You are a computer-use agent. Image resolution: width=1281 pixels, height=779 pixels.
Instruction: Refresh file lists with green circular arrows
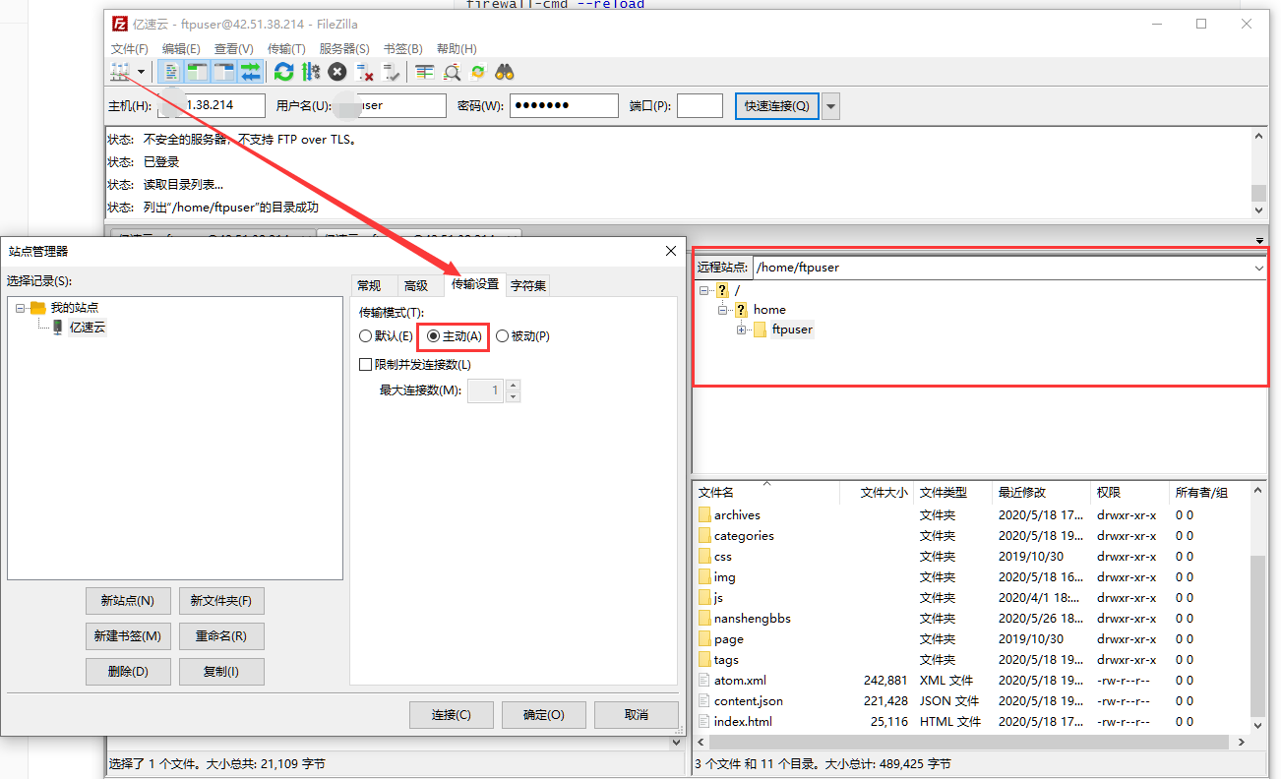tap(284, 72)
